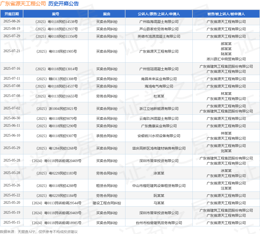
Task: Click the date 2025-06-30
Action: click(12, 118)
